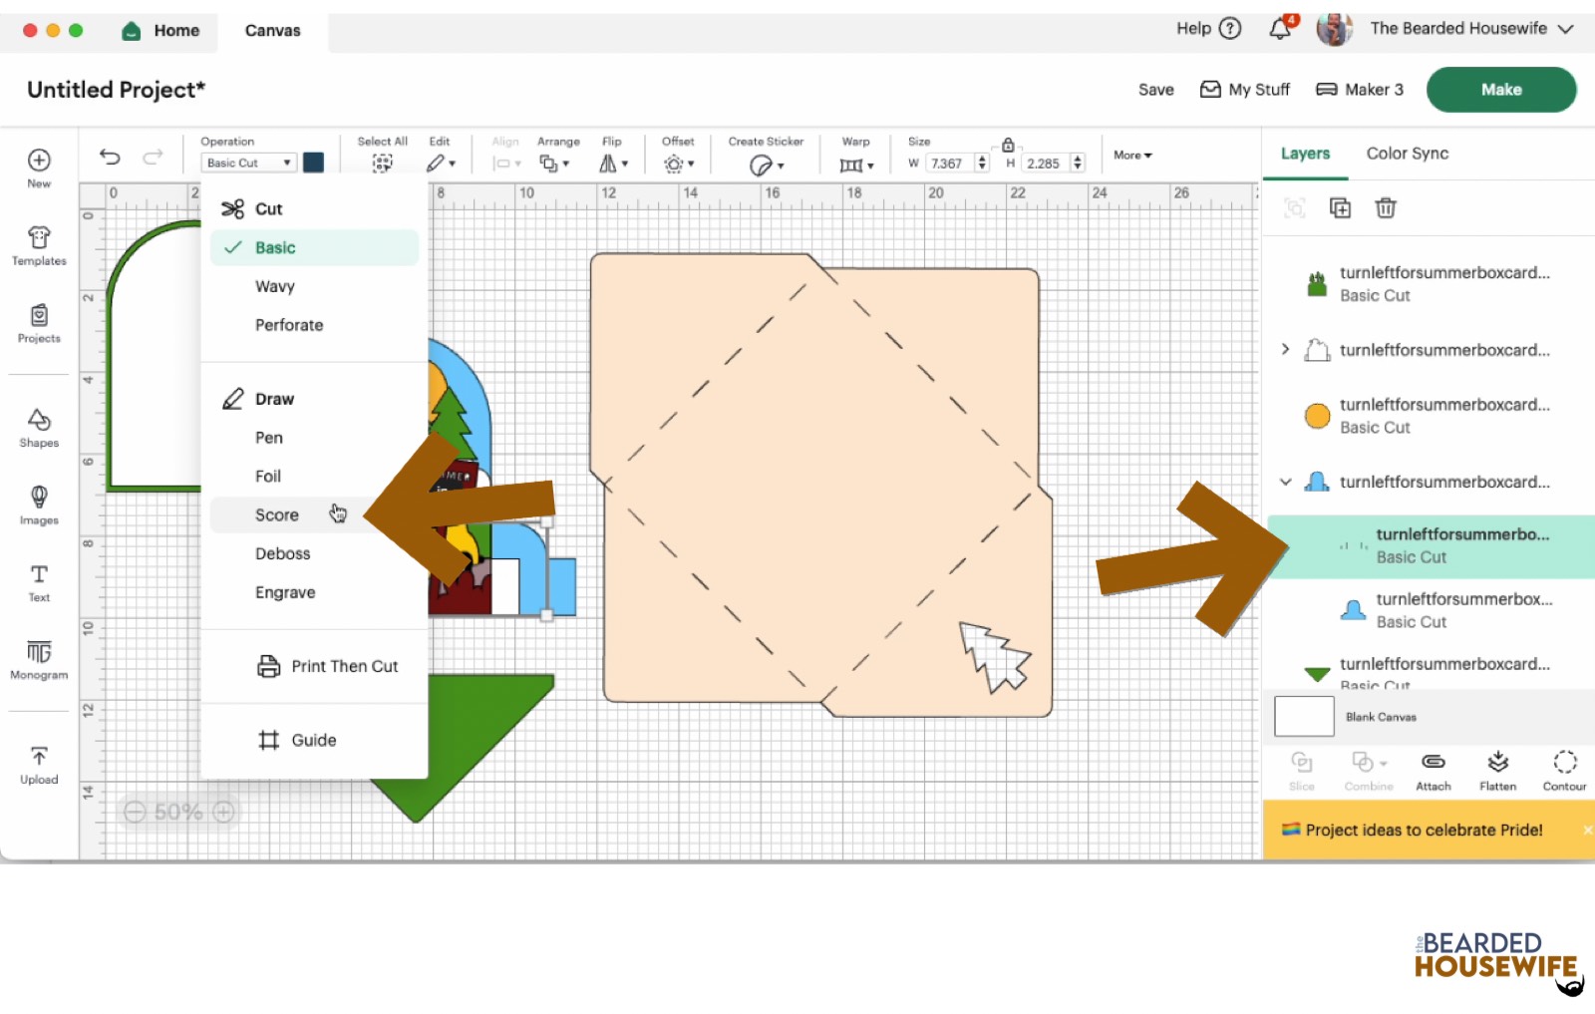Toggle the size aspect ratio lock
The width and height of the screenshot is (1595, 1014).
coord(1008,145)
